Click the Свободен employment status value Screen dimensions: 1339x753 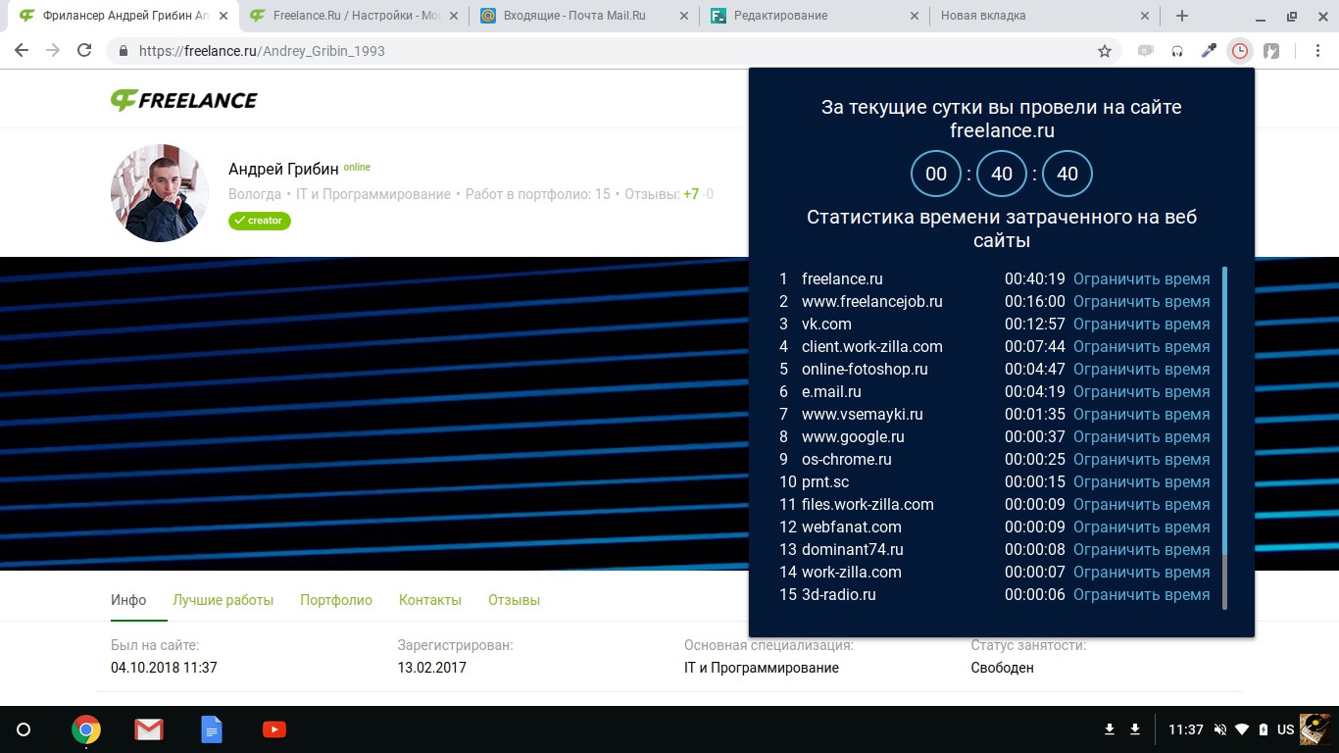1003,668
